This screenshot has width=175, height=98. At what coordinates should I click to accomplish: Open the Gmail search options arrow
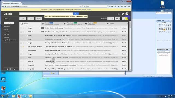pyautogui.click(x=72, y=14)
